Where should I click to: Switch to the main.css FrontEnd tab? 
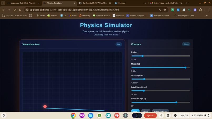click(x=23, y=3)
